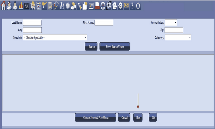The height and width of the screenshot is (129, 215).
Task: Click into the Zip text field
Action: 174,30
